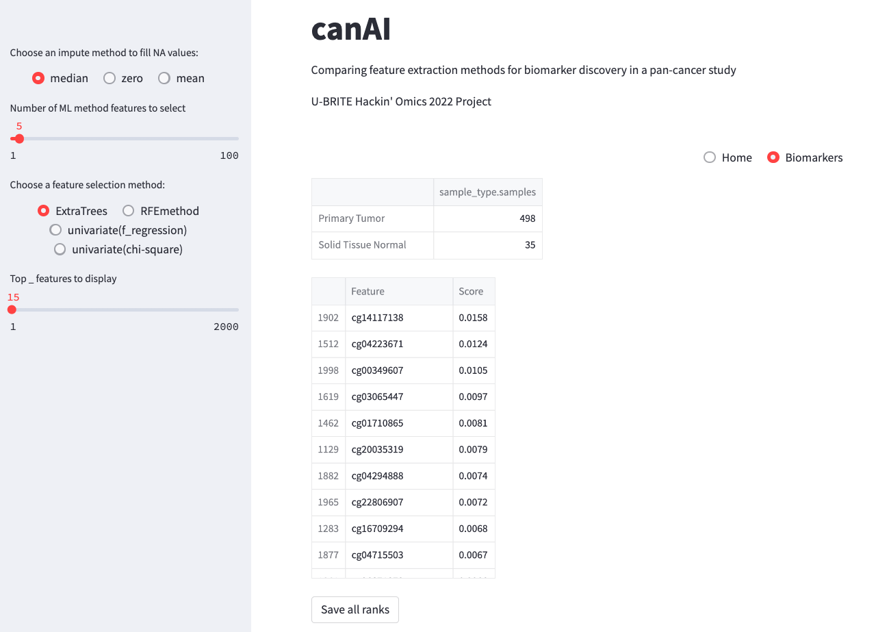Screen dimensions: 876x632
Task: Select the median impute method
Action: point(60,78)
